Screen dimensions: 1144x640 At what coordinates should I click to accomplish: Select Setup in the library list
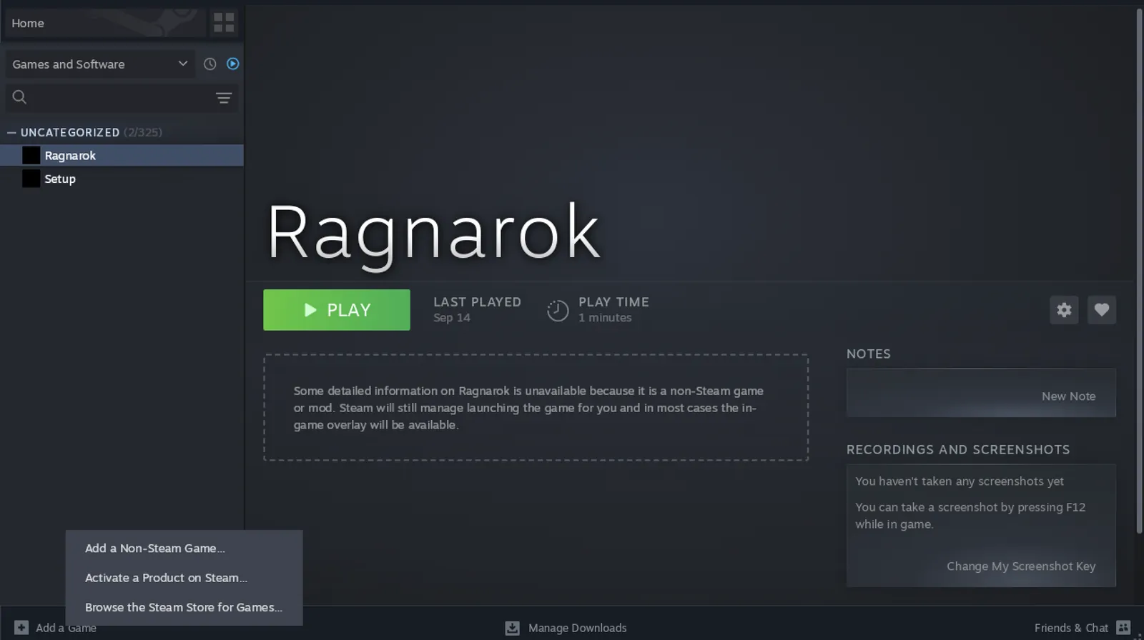coord(122,179)
